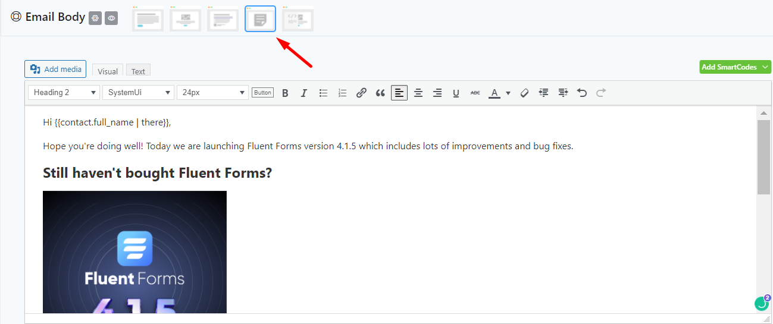Toggle italic formatting
The image size is (773, 324).
(x=304, y=93)
